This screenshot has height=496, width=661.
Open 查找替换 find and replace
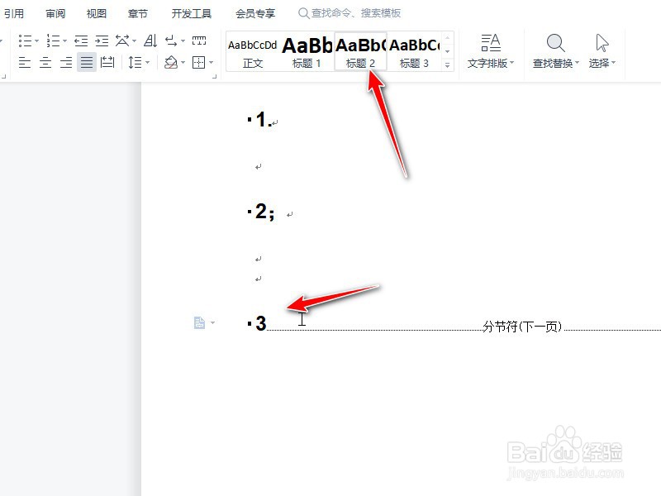click(x=555, y=52)
